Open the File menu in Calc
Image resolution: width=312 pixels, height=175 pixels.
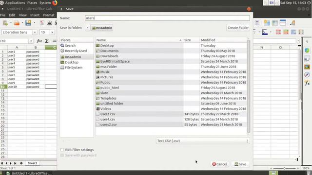pyautogui.click(x=2, y=15)
